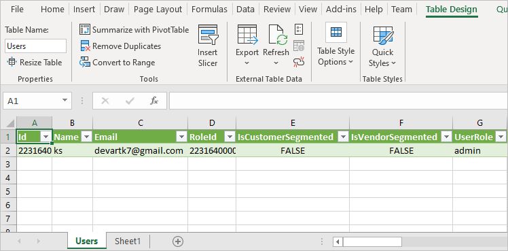
Task: Switch to the Formulas tab
Action: [x=209, y=10]
